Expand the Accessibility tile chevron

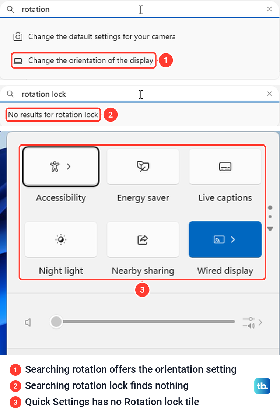coord(69,167)
